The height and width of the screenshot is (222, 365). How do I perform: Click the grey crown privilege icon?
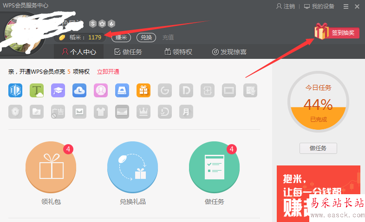pyautogui.click(x=143, y=112)
